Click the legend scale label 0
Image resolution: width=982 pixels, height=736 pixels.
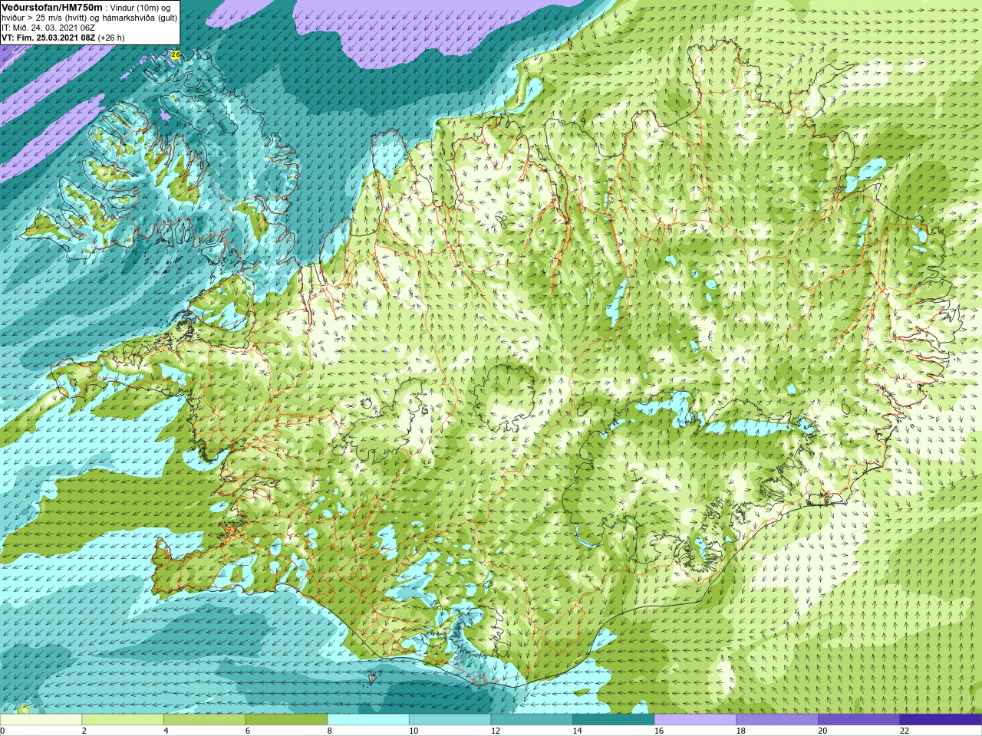click(3, 731)
